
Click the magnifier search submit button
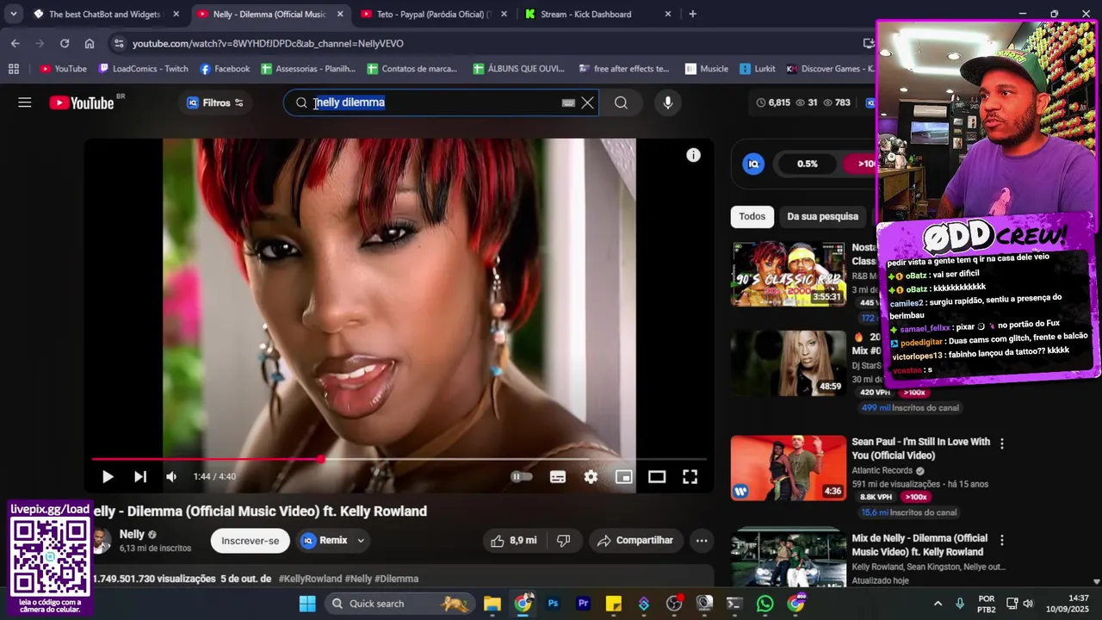pos(621,102)
